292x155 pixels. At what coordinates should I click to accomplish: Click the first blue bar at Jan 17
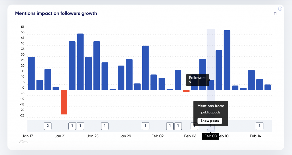click(x=31, y=74)
